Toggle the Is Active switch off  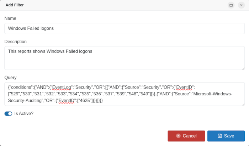[x=8, y=113]
